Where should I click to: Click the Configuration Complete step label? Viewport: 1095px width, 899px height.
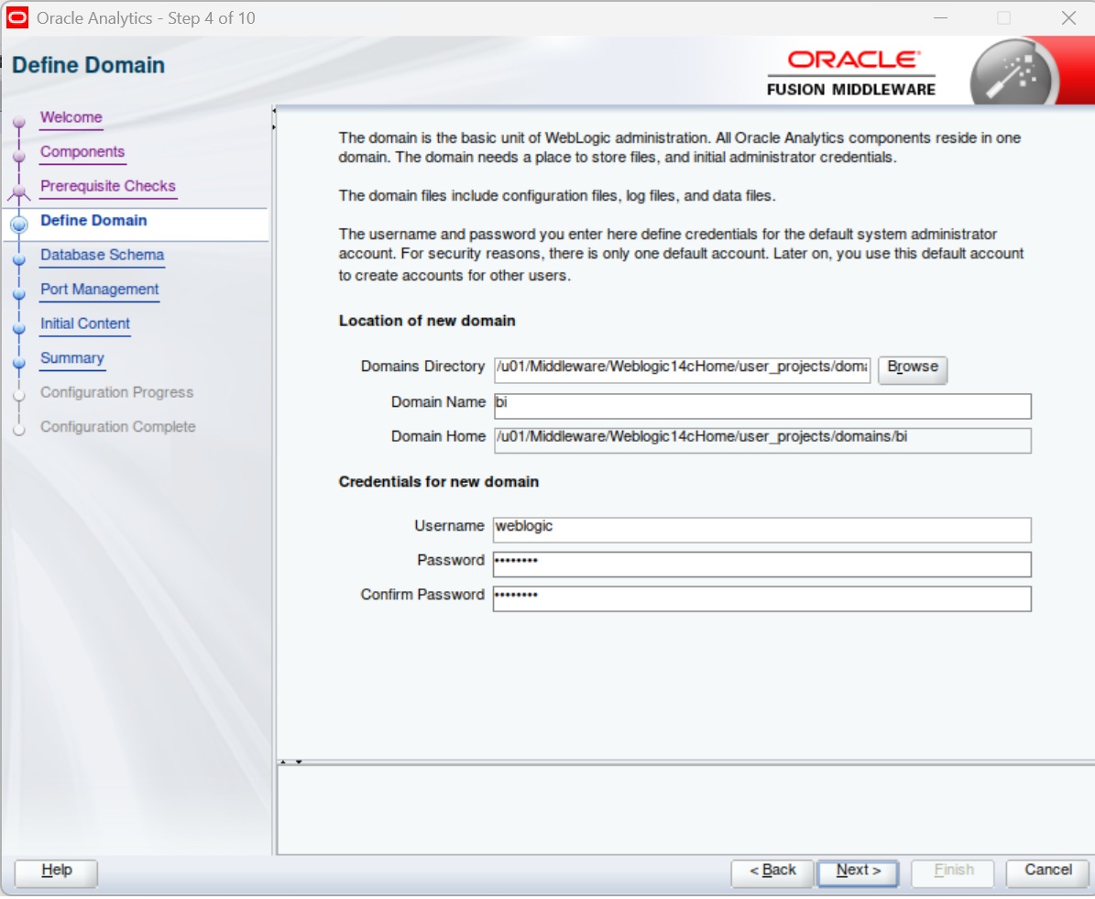pos(118,426)
